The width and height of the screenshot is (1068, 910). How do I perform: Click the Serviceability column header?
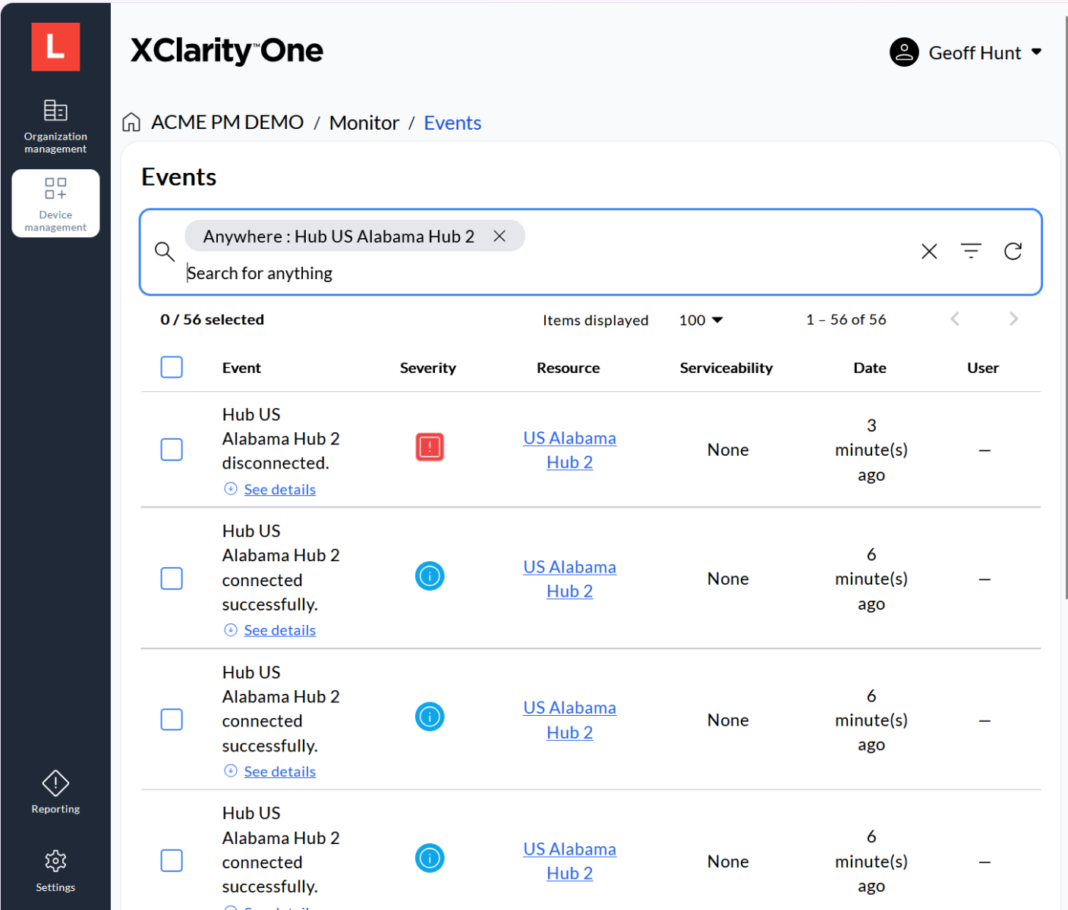click(x=726, y=368)
